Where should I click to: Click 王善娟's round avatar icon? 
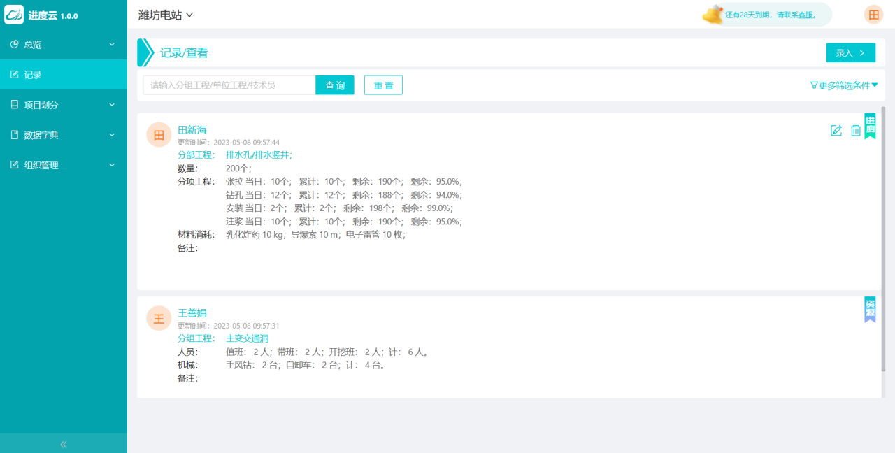coord(159,319)
